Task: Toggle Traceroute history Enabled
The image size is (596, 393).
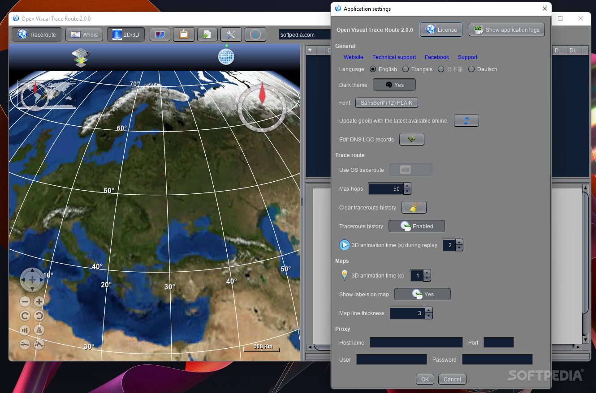Action: pyautogui.click(x=417, y=226)
